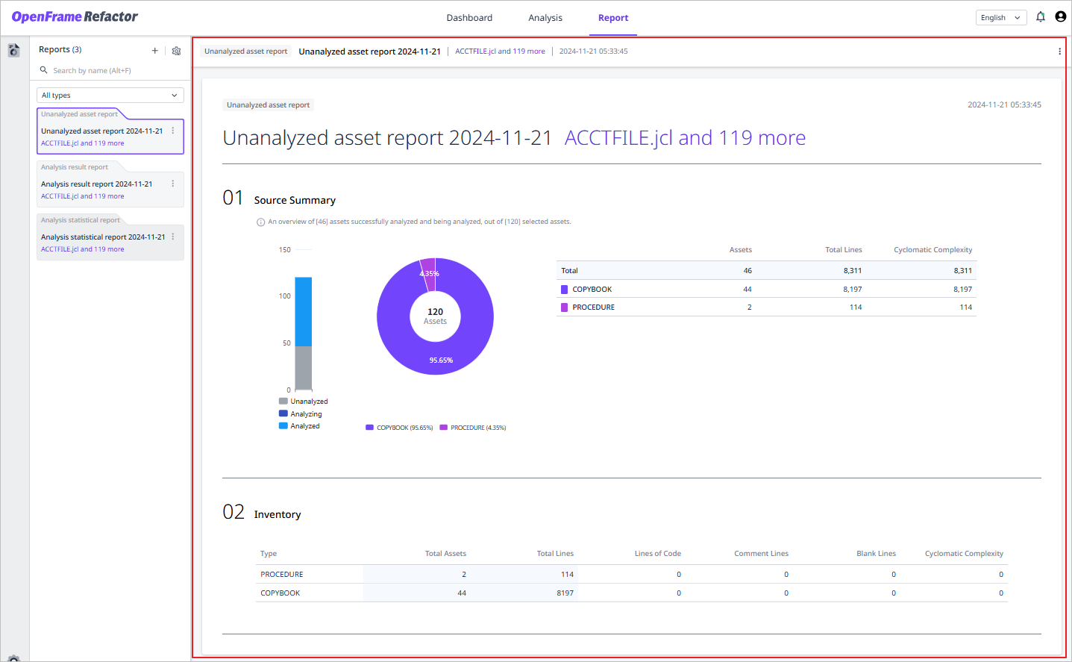Screen dimensions: 1072x662
Task: Click the PROCEDURE (4.35%) legend swatch
Action: click(x=444, y=428)
